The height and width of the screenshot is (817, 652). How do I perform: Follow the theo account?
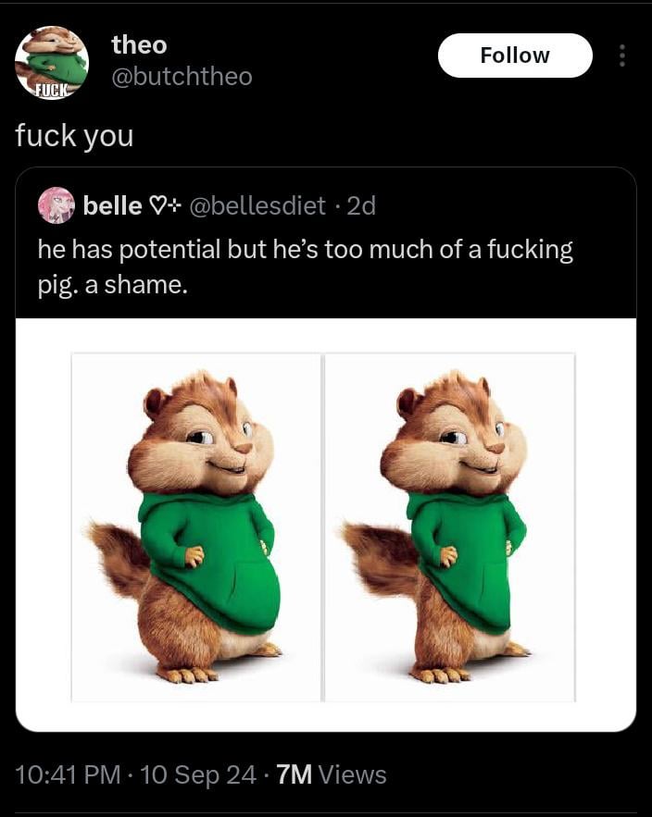(x=515, y=56)
